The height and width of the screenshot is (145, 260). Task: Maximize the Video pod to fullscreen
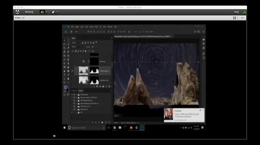234,18
